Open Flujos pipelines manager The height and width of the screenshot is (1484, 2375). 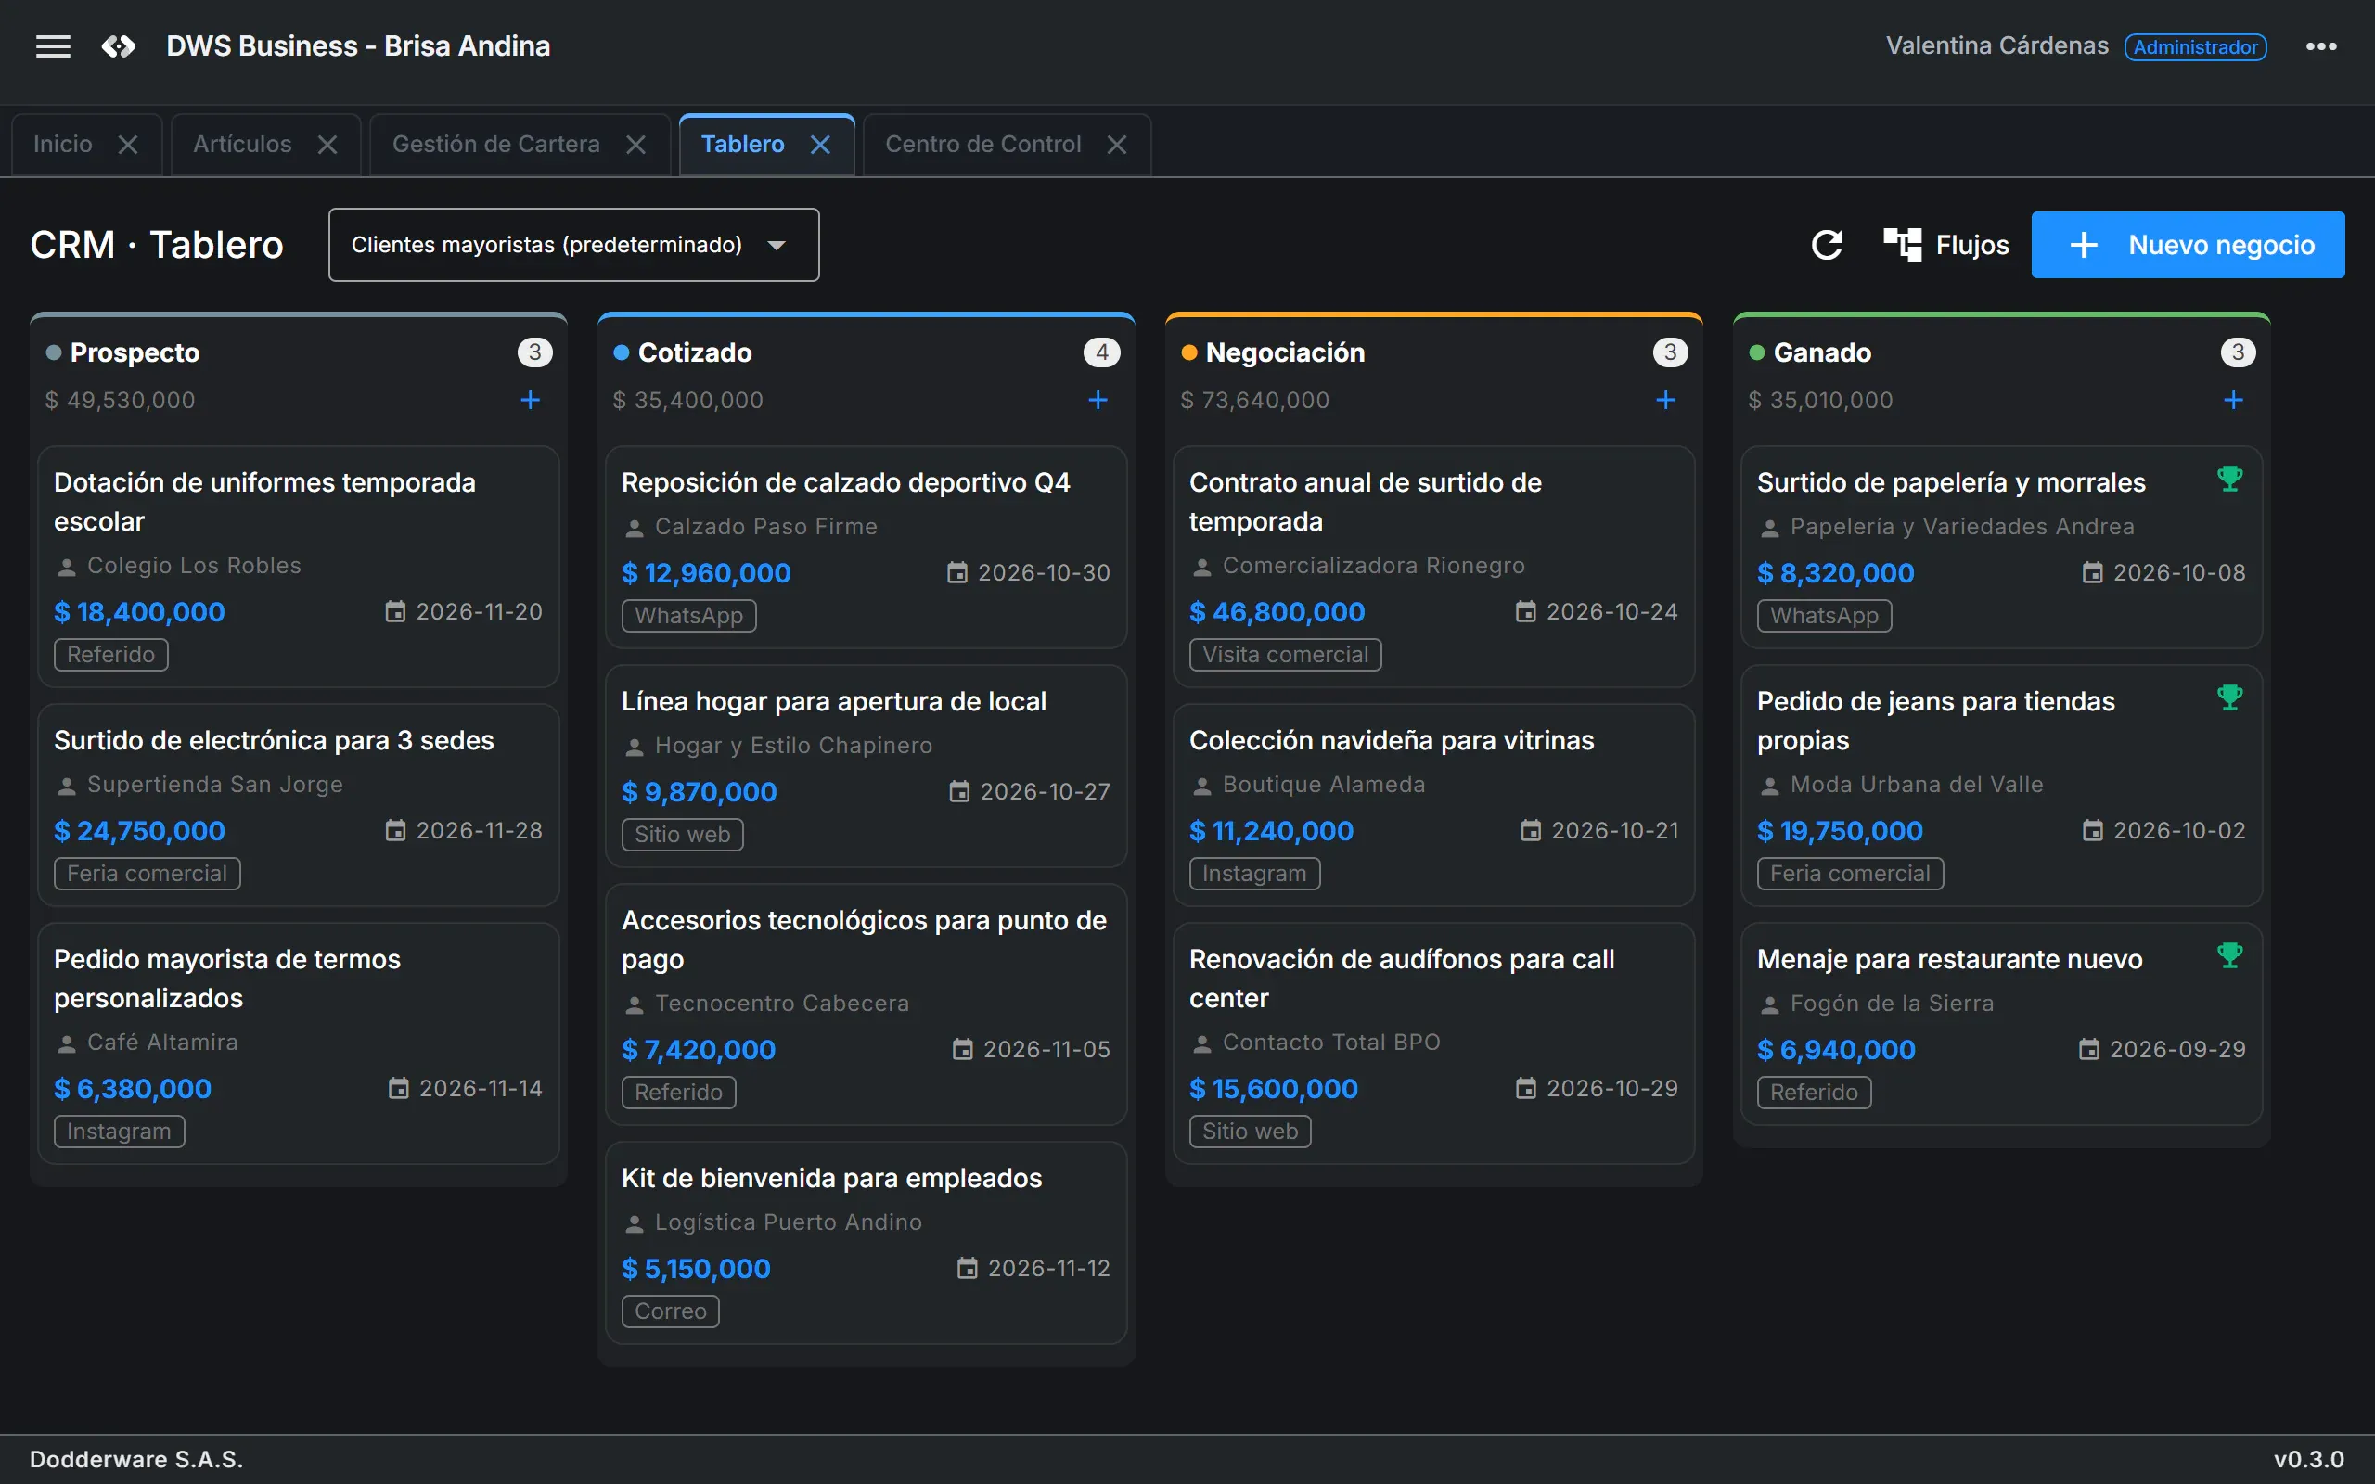[x=1946, y=244]
